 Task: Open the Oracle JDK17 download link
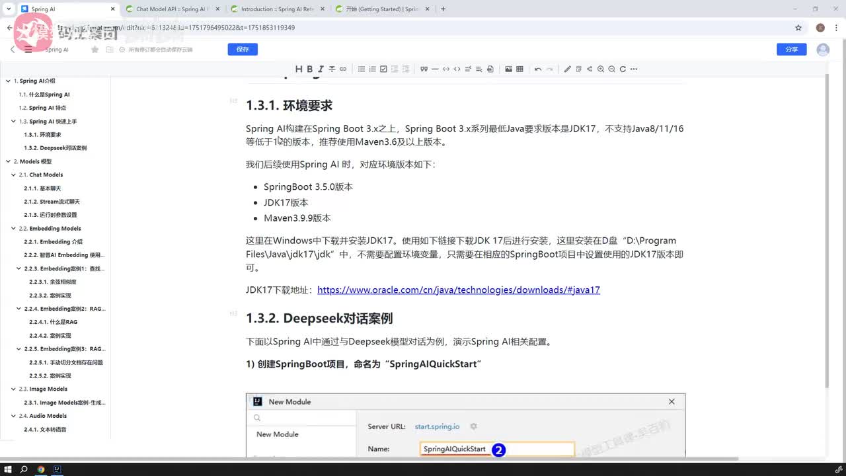point(459,290)
